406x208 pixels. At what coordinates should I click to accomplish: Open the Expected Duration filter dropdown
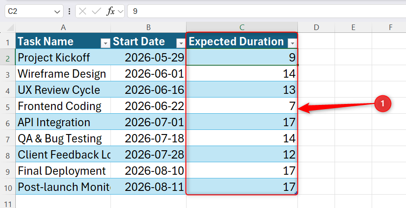coord(292,43)
